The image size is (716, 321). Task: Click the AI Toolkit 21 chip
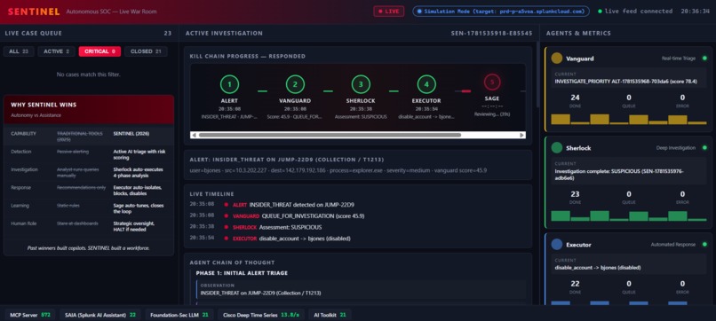click(330, 315)
